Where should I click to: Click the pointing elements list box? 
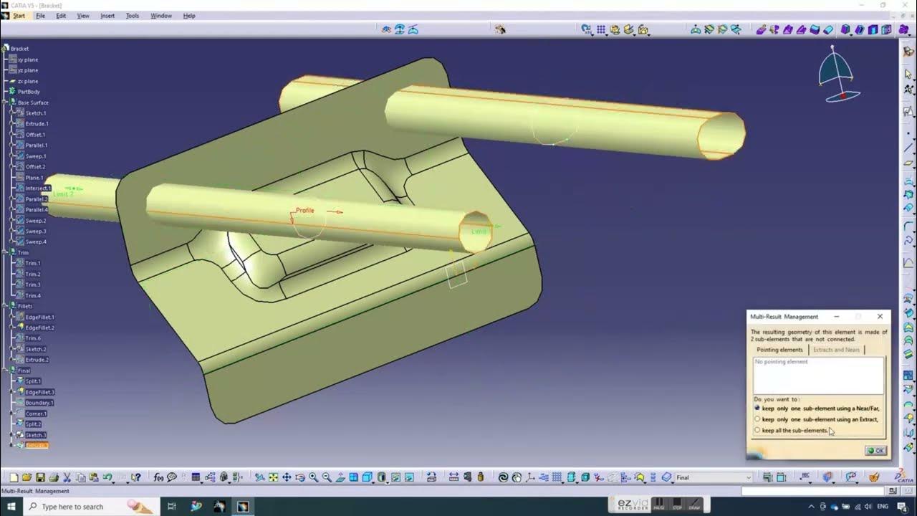pos(818,375)
